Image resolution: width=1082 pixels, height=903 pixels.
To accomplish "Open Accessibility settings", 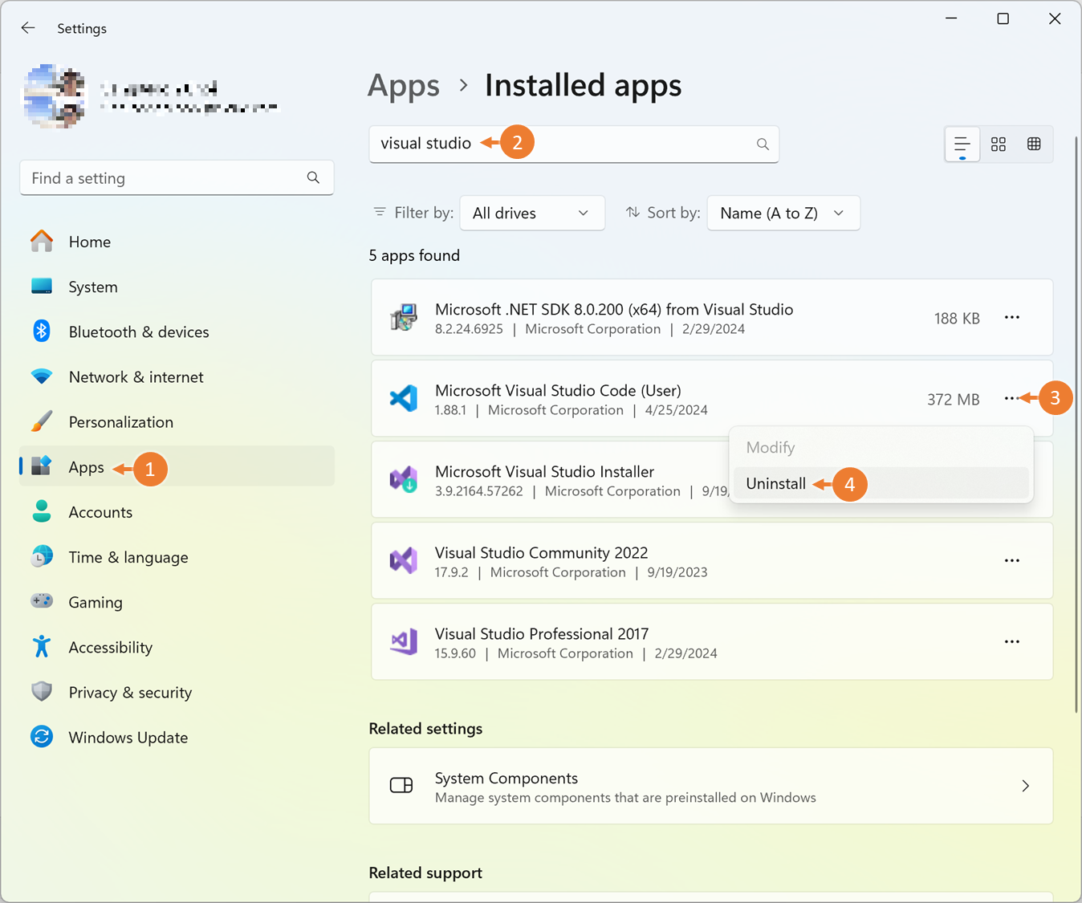I will 177,647.
